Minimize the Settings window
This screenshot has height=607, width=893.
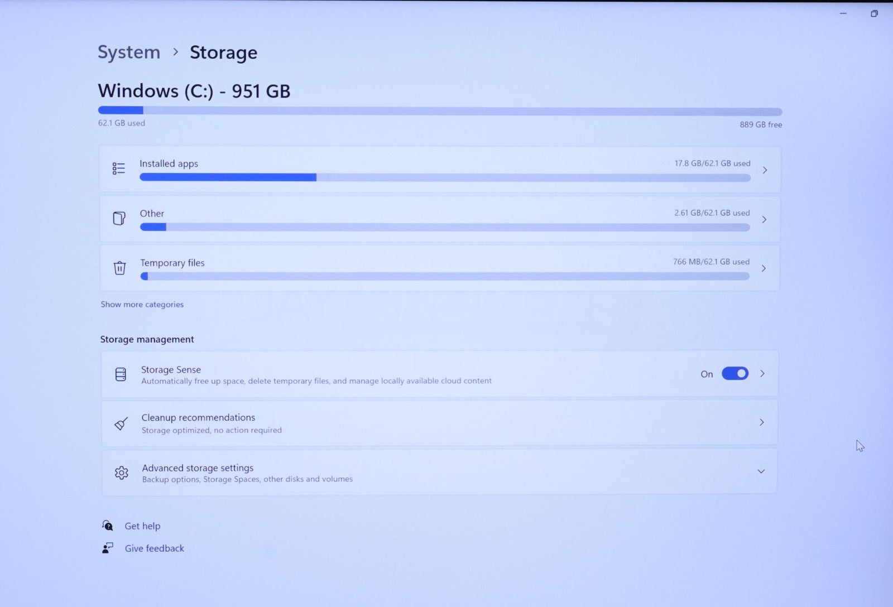click(843, 13)
